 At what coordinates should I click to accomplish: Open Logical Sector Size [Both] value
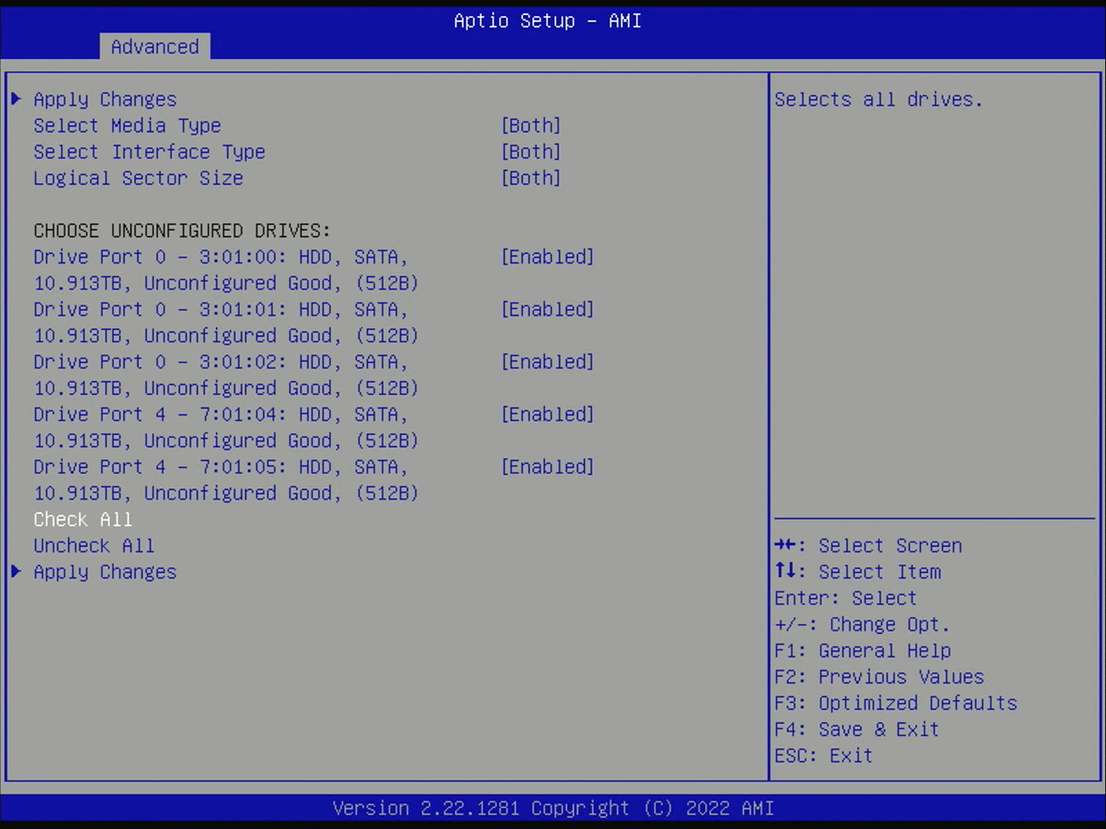pyautogui.click(x=531, y=178)
